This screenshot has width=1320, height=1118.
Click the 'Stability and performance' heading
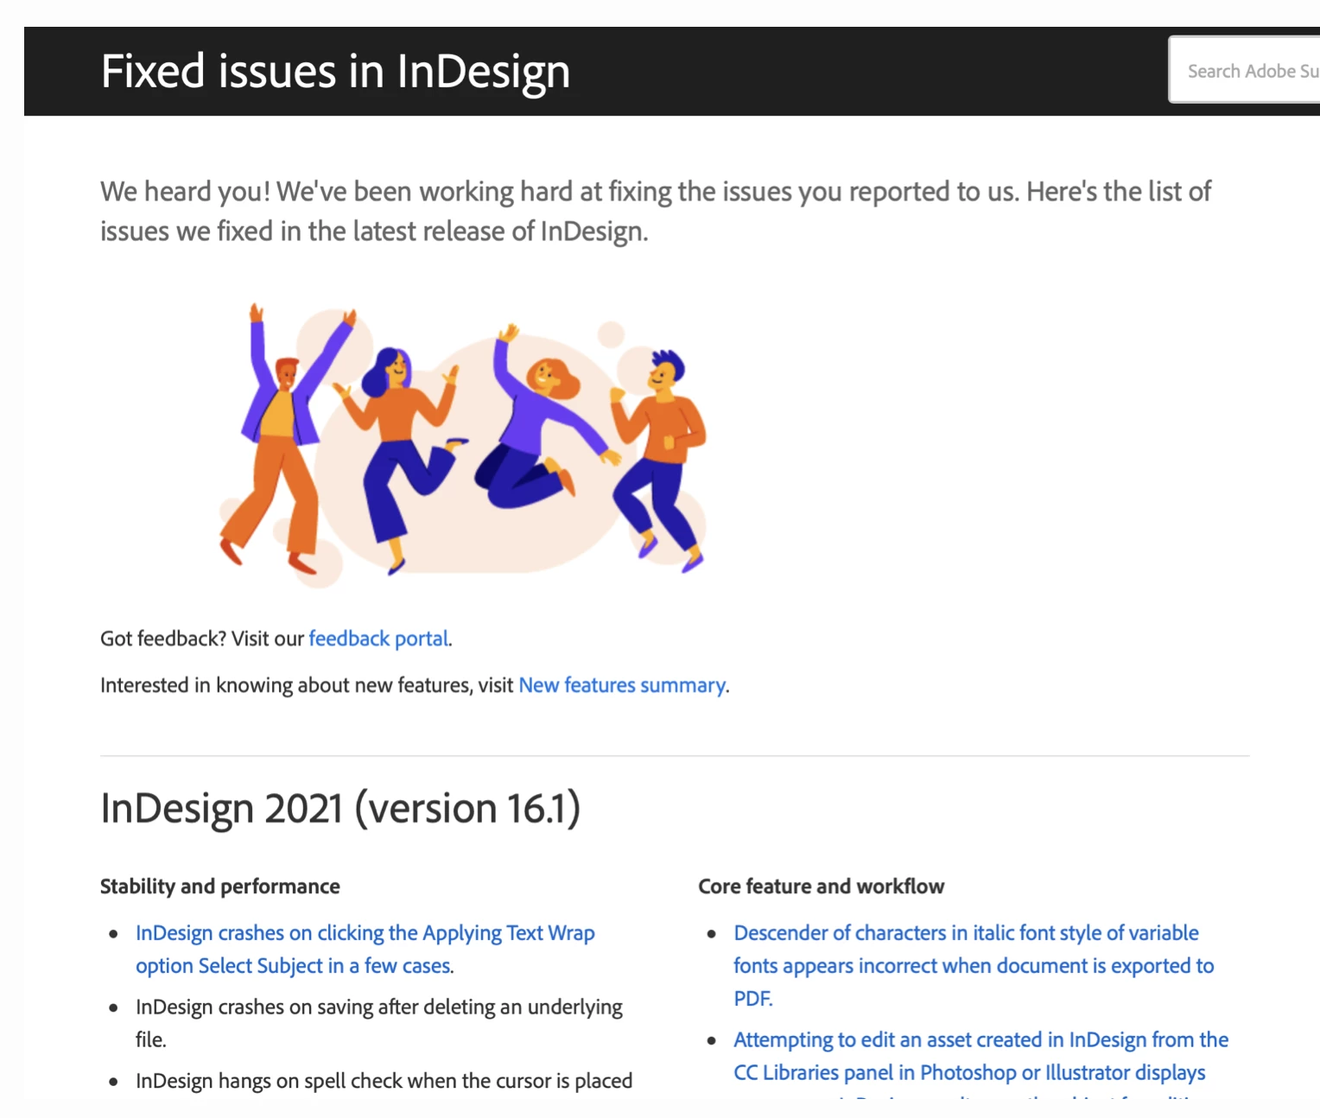tap(220, 886)
